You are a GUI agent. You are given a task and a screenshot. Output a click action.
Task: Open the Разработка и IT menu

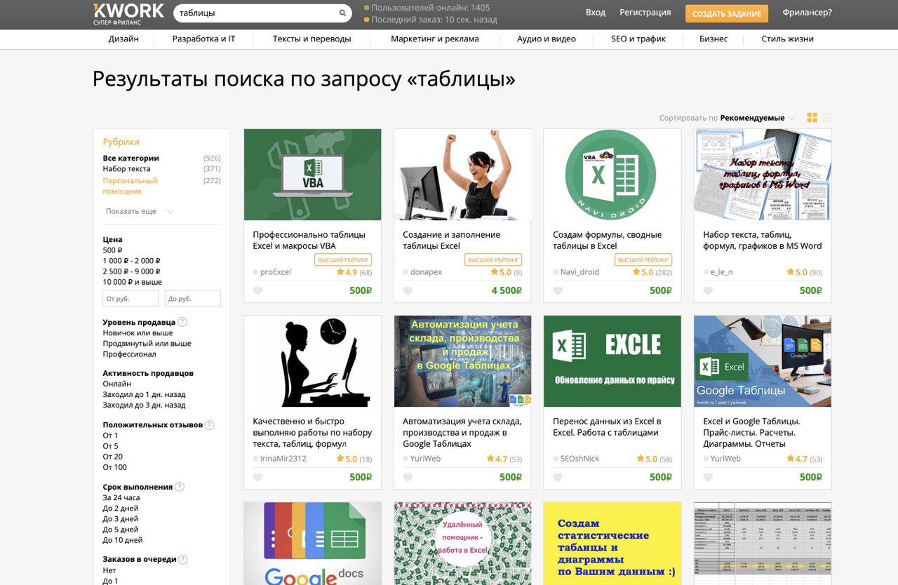pos(203,39)
